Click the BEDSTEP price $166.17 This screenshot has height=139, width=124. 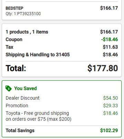pyautogui.click(x=109, y=8)
